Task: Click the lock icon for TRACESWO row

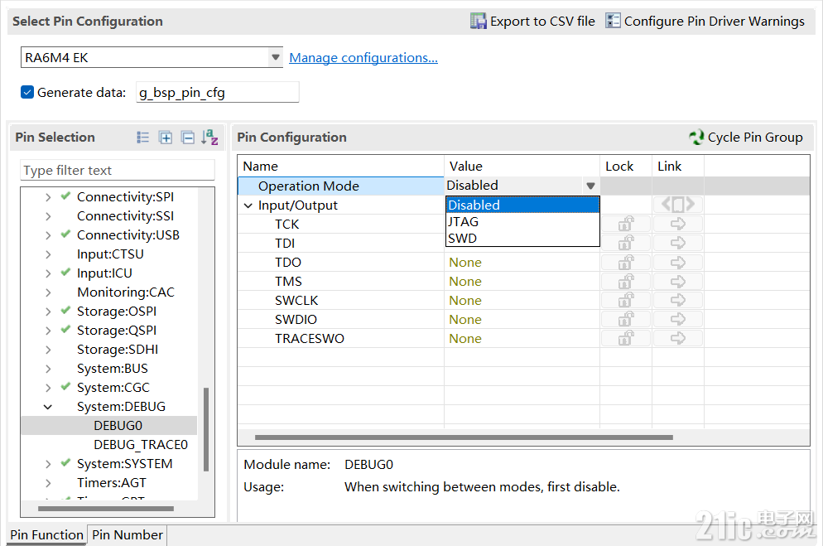Action: pos(626,339)
